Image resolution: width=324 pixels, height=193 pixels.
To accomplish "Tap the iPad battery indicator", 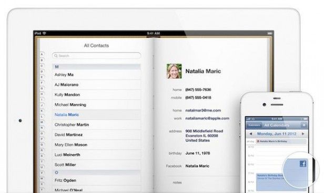I will [x=270, y=34].
